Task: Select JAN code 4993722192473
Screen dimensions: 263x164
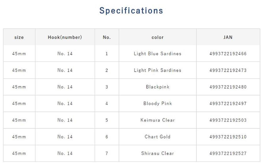Action: pos(228,70)
